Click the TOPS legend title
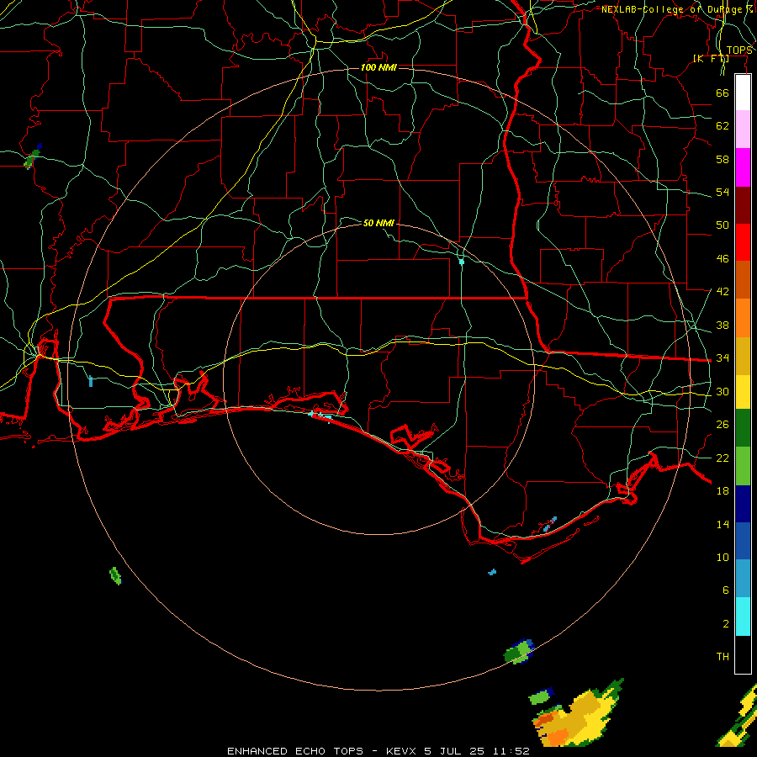757x757 pixels. click(739, 50)
